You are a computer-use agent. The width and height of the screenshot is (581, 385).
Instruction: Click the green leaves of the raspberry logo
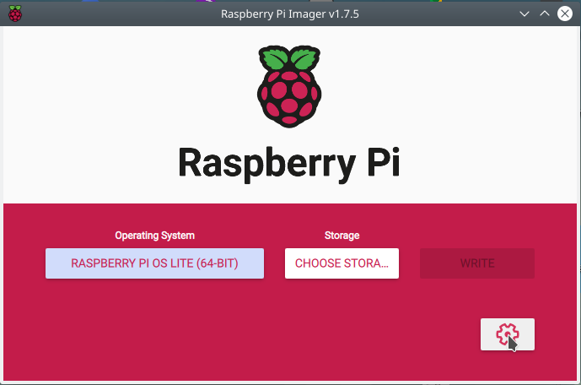(289, 58)
